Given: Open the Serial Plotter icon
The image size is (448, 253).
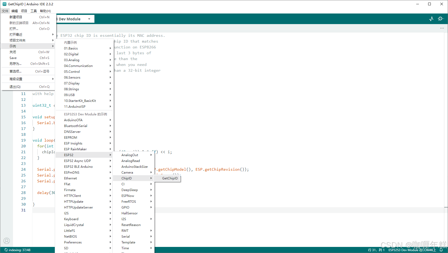Looking at the screenshot, I should click(431, 19).
